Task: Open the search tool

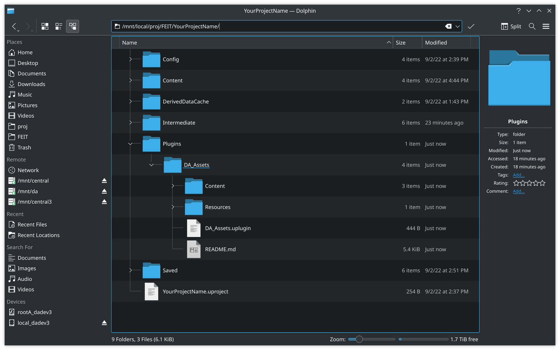Action: click(x=532, y=26)
